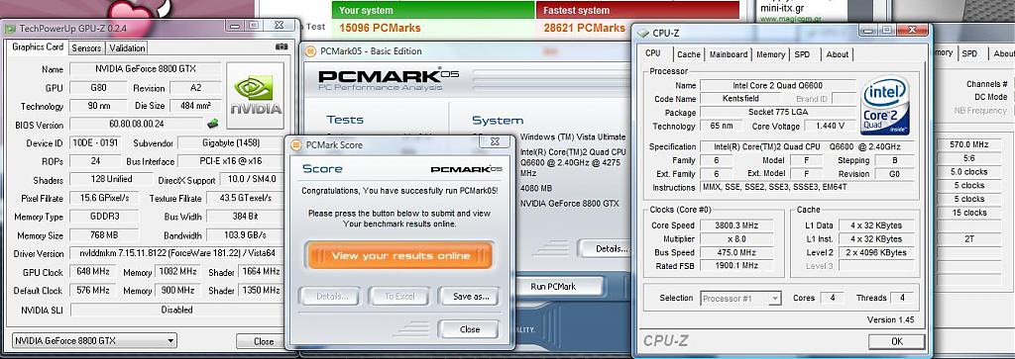Click the NVIDIA SLI Disabled field
This screenshot has width=1015, height=359.
pyautogui.click(x=176, y=310)
